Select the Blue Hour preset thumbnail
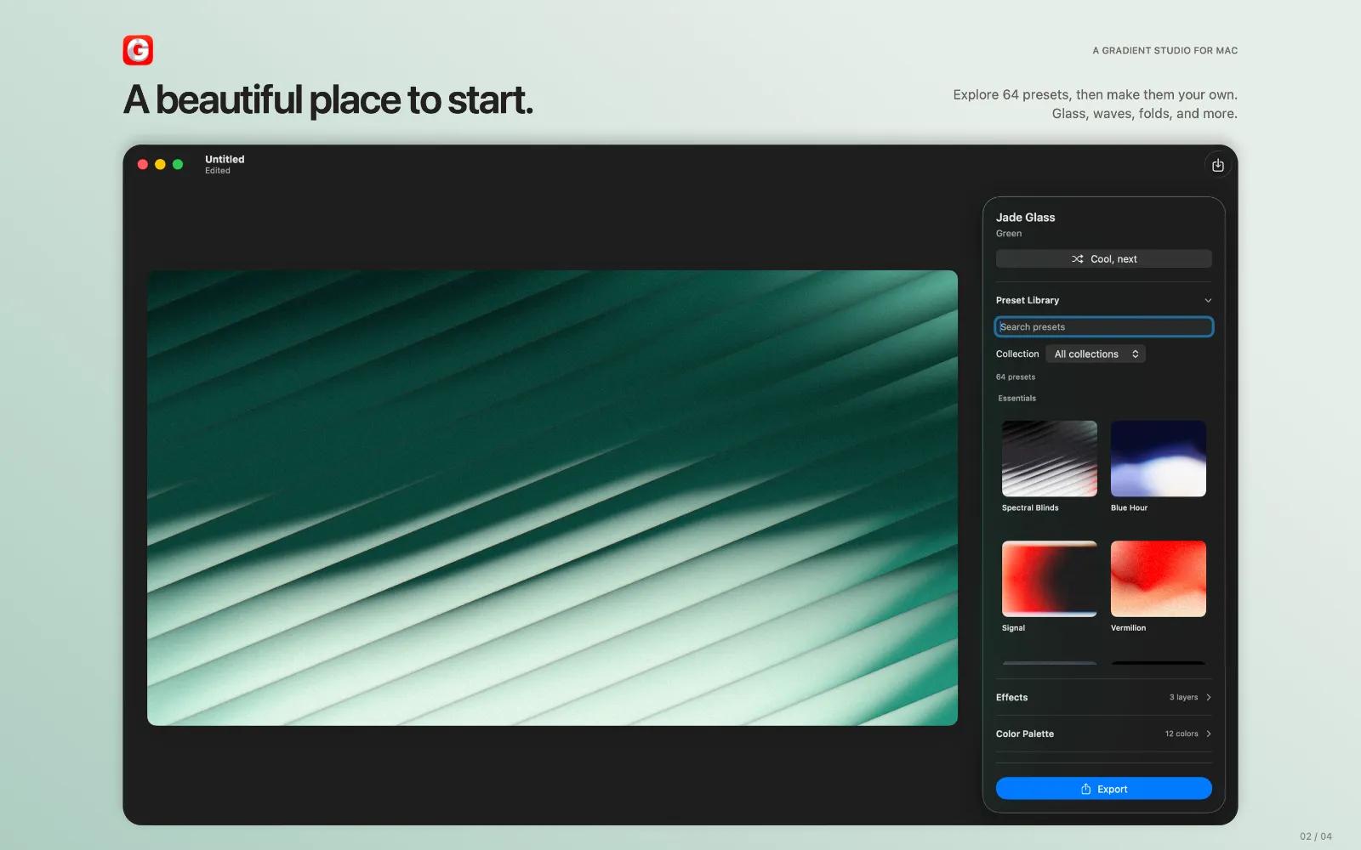This screenshot has width=1361, height=850. (x=1158, y=458)
